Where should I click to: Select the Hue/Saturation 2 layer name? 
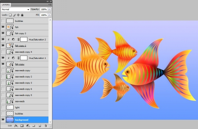point(37,39)
